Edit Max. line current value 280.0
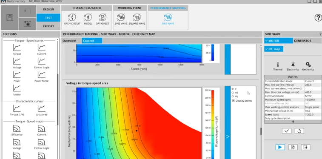The height and width of the screenshot is (159, 322). coord(313,85)
